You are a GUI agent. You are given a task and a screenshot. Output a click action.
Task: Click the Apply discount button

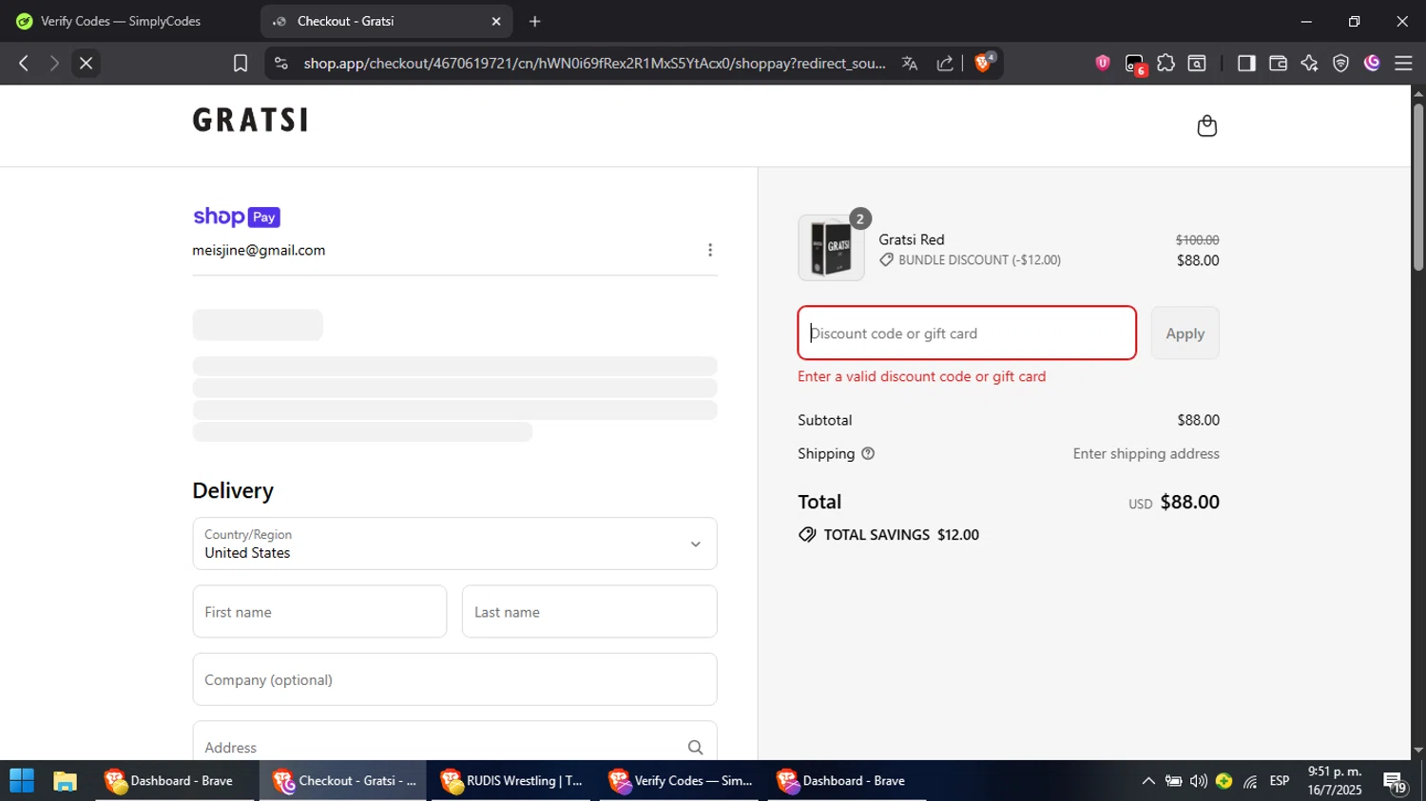1185,334
